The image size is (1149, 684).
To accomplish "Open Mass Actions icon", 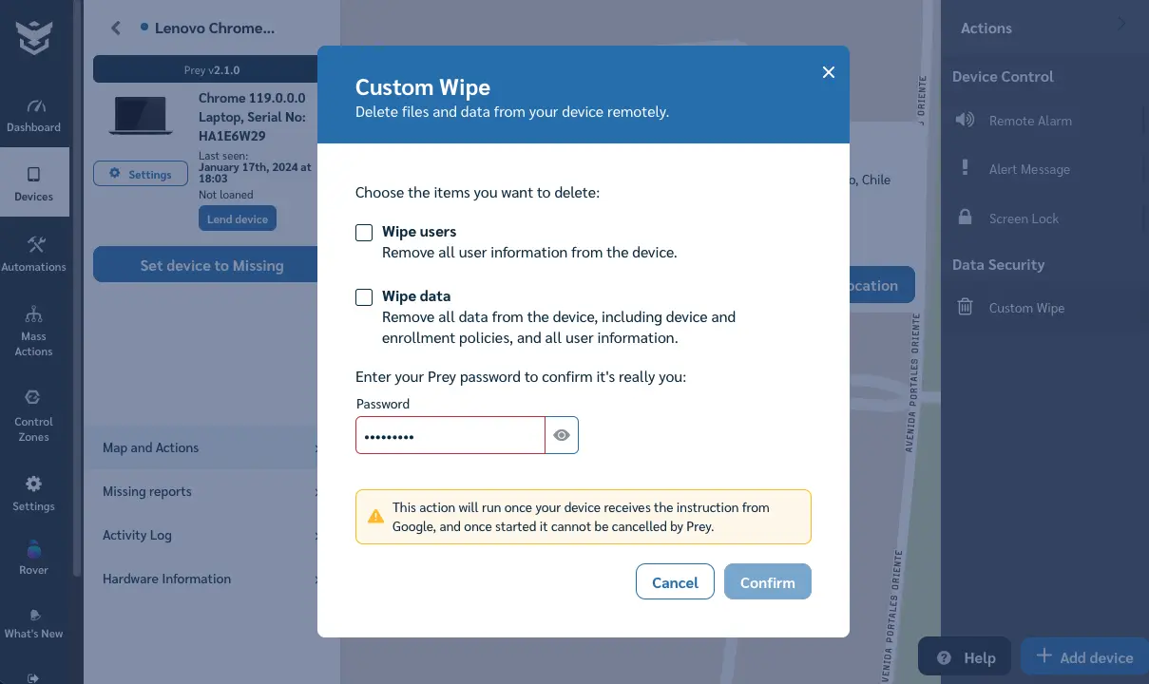I will pyautogui.click(x=34, y=314).
